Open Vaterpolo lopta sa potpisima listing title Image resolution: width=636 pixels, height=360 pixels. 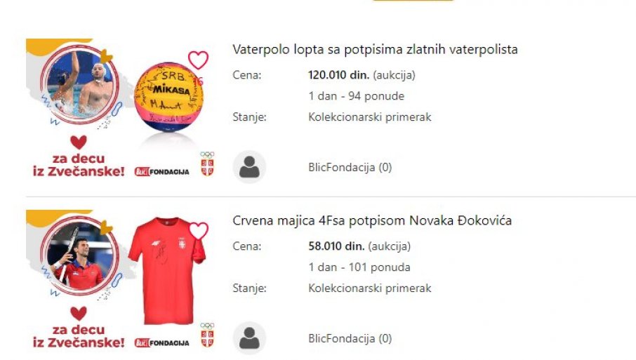(x=375, y=49)
